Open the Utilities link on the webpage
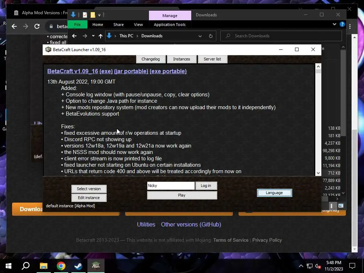This screenshot has width=364, height=273. coord(146,225)
